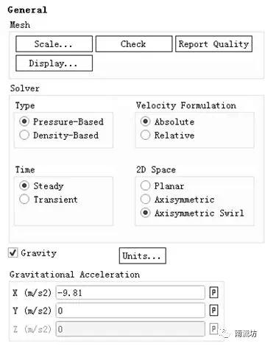Image resolution: width=265 pixels, height=346 pixels.
Task: Click the Report Quality button
Action: (x=213, y=44)
